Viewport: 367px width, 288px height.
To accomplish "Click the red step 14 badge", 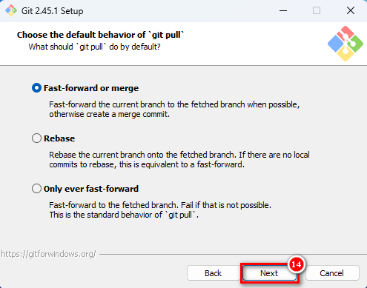I will (296, 264).
